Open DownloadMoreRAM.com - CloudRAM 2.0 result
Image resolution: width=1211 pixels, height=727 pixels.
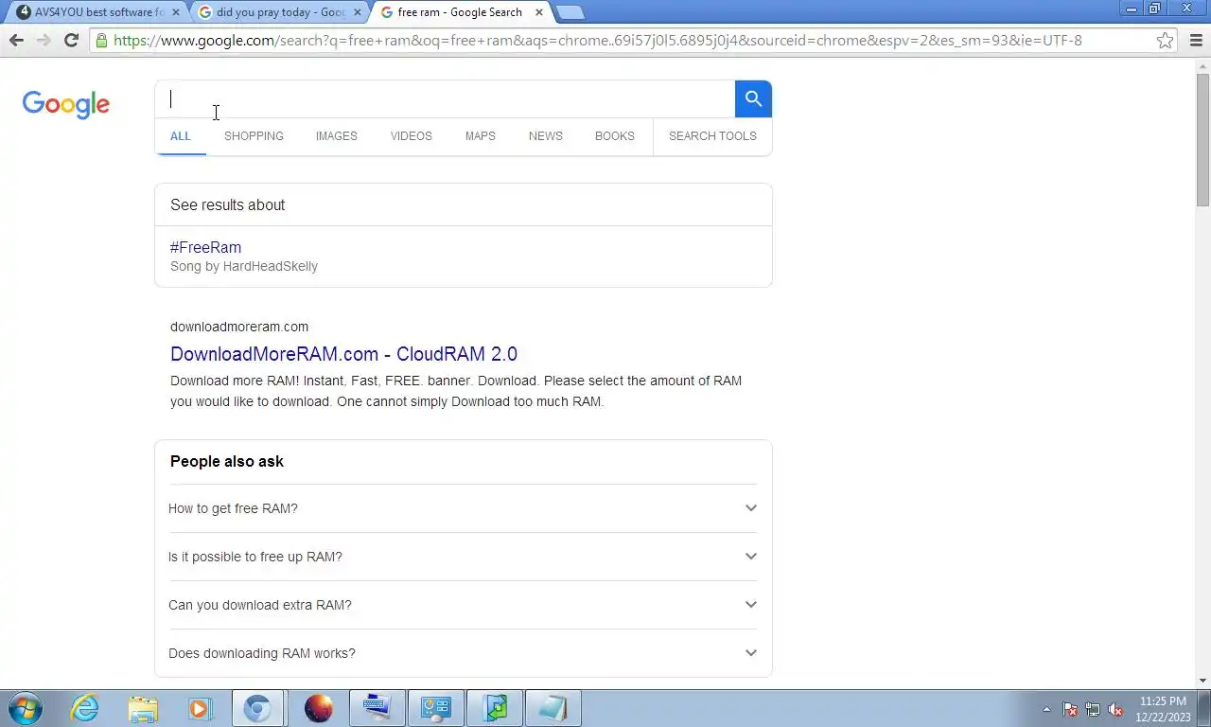pos(343,354)
